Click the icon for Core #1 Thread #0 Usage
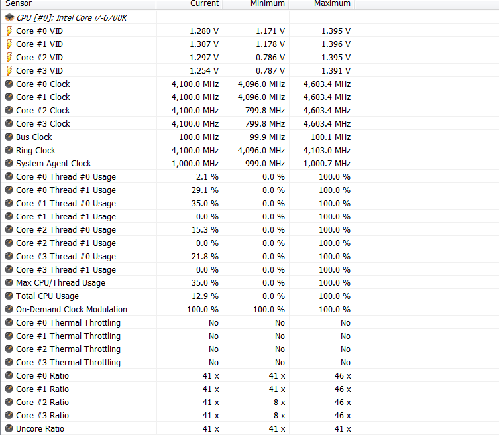499x435 pixels. coord(9,203)
